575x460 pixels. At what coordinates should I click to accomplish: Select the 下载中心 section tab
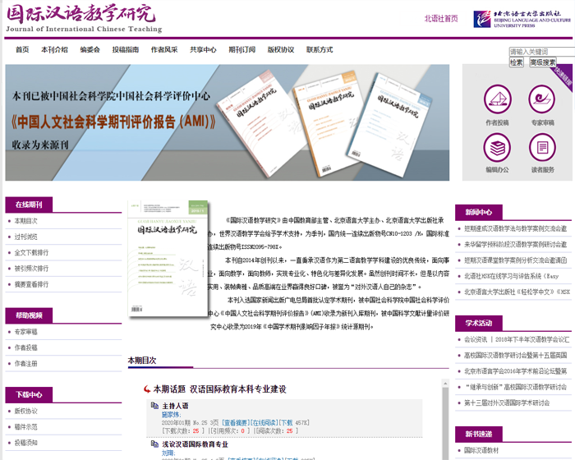click(x=29, y=395)
